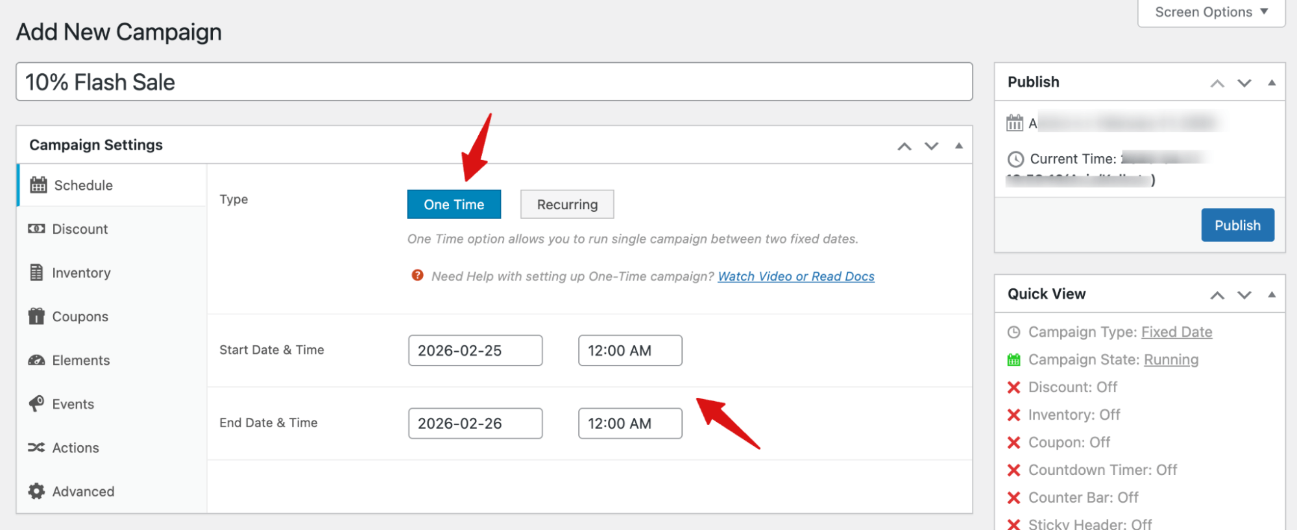Set the start time 12:00 AM field
Screen dimensions: 1297x530
point(630,351)
